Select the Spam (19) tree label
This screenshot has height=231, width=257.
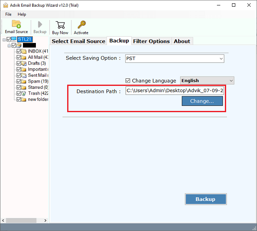pos(38,81)
